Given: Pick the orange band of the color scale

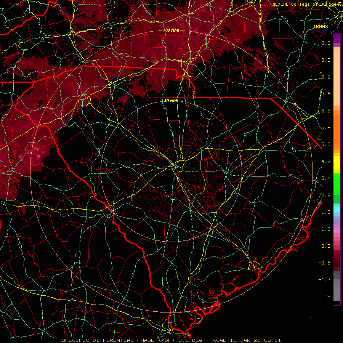Looking at the screenshot, I should click(337, 131).
